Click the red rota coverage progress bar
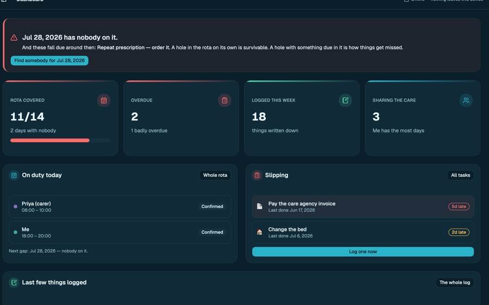Viewport: 489px width, 305px height. pyautogui.click(x=50, y=141)
